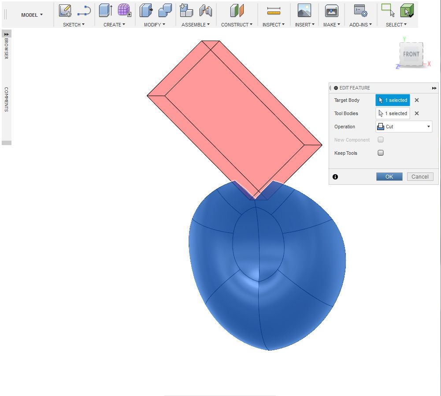Select the Create Sketch tool
This screenshot has height=396, width=441.
click(x=65, y=10)
